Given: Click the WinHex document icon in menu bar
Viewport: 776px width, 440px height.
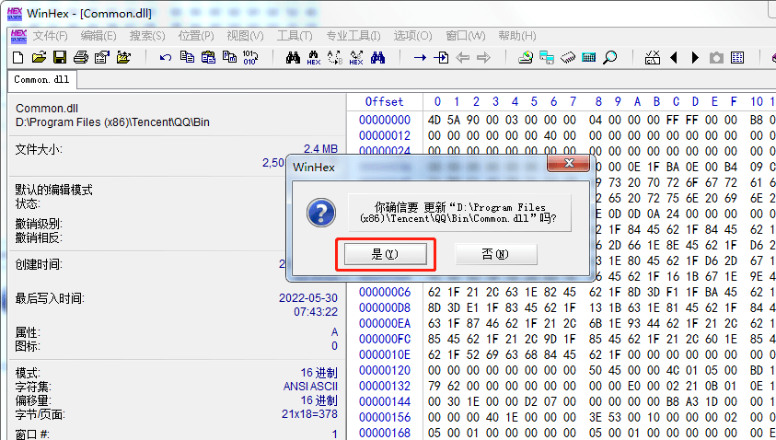Looking at the screenshot, I should (18, 36).
